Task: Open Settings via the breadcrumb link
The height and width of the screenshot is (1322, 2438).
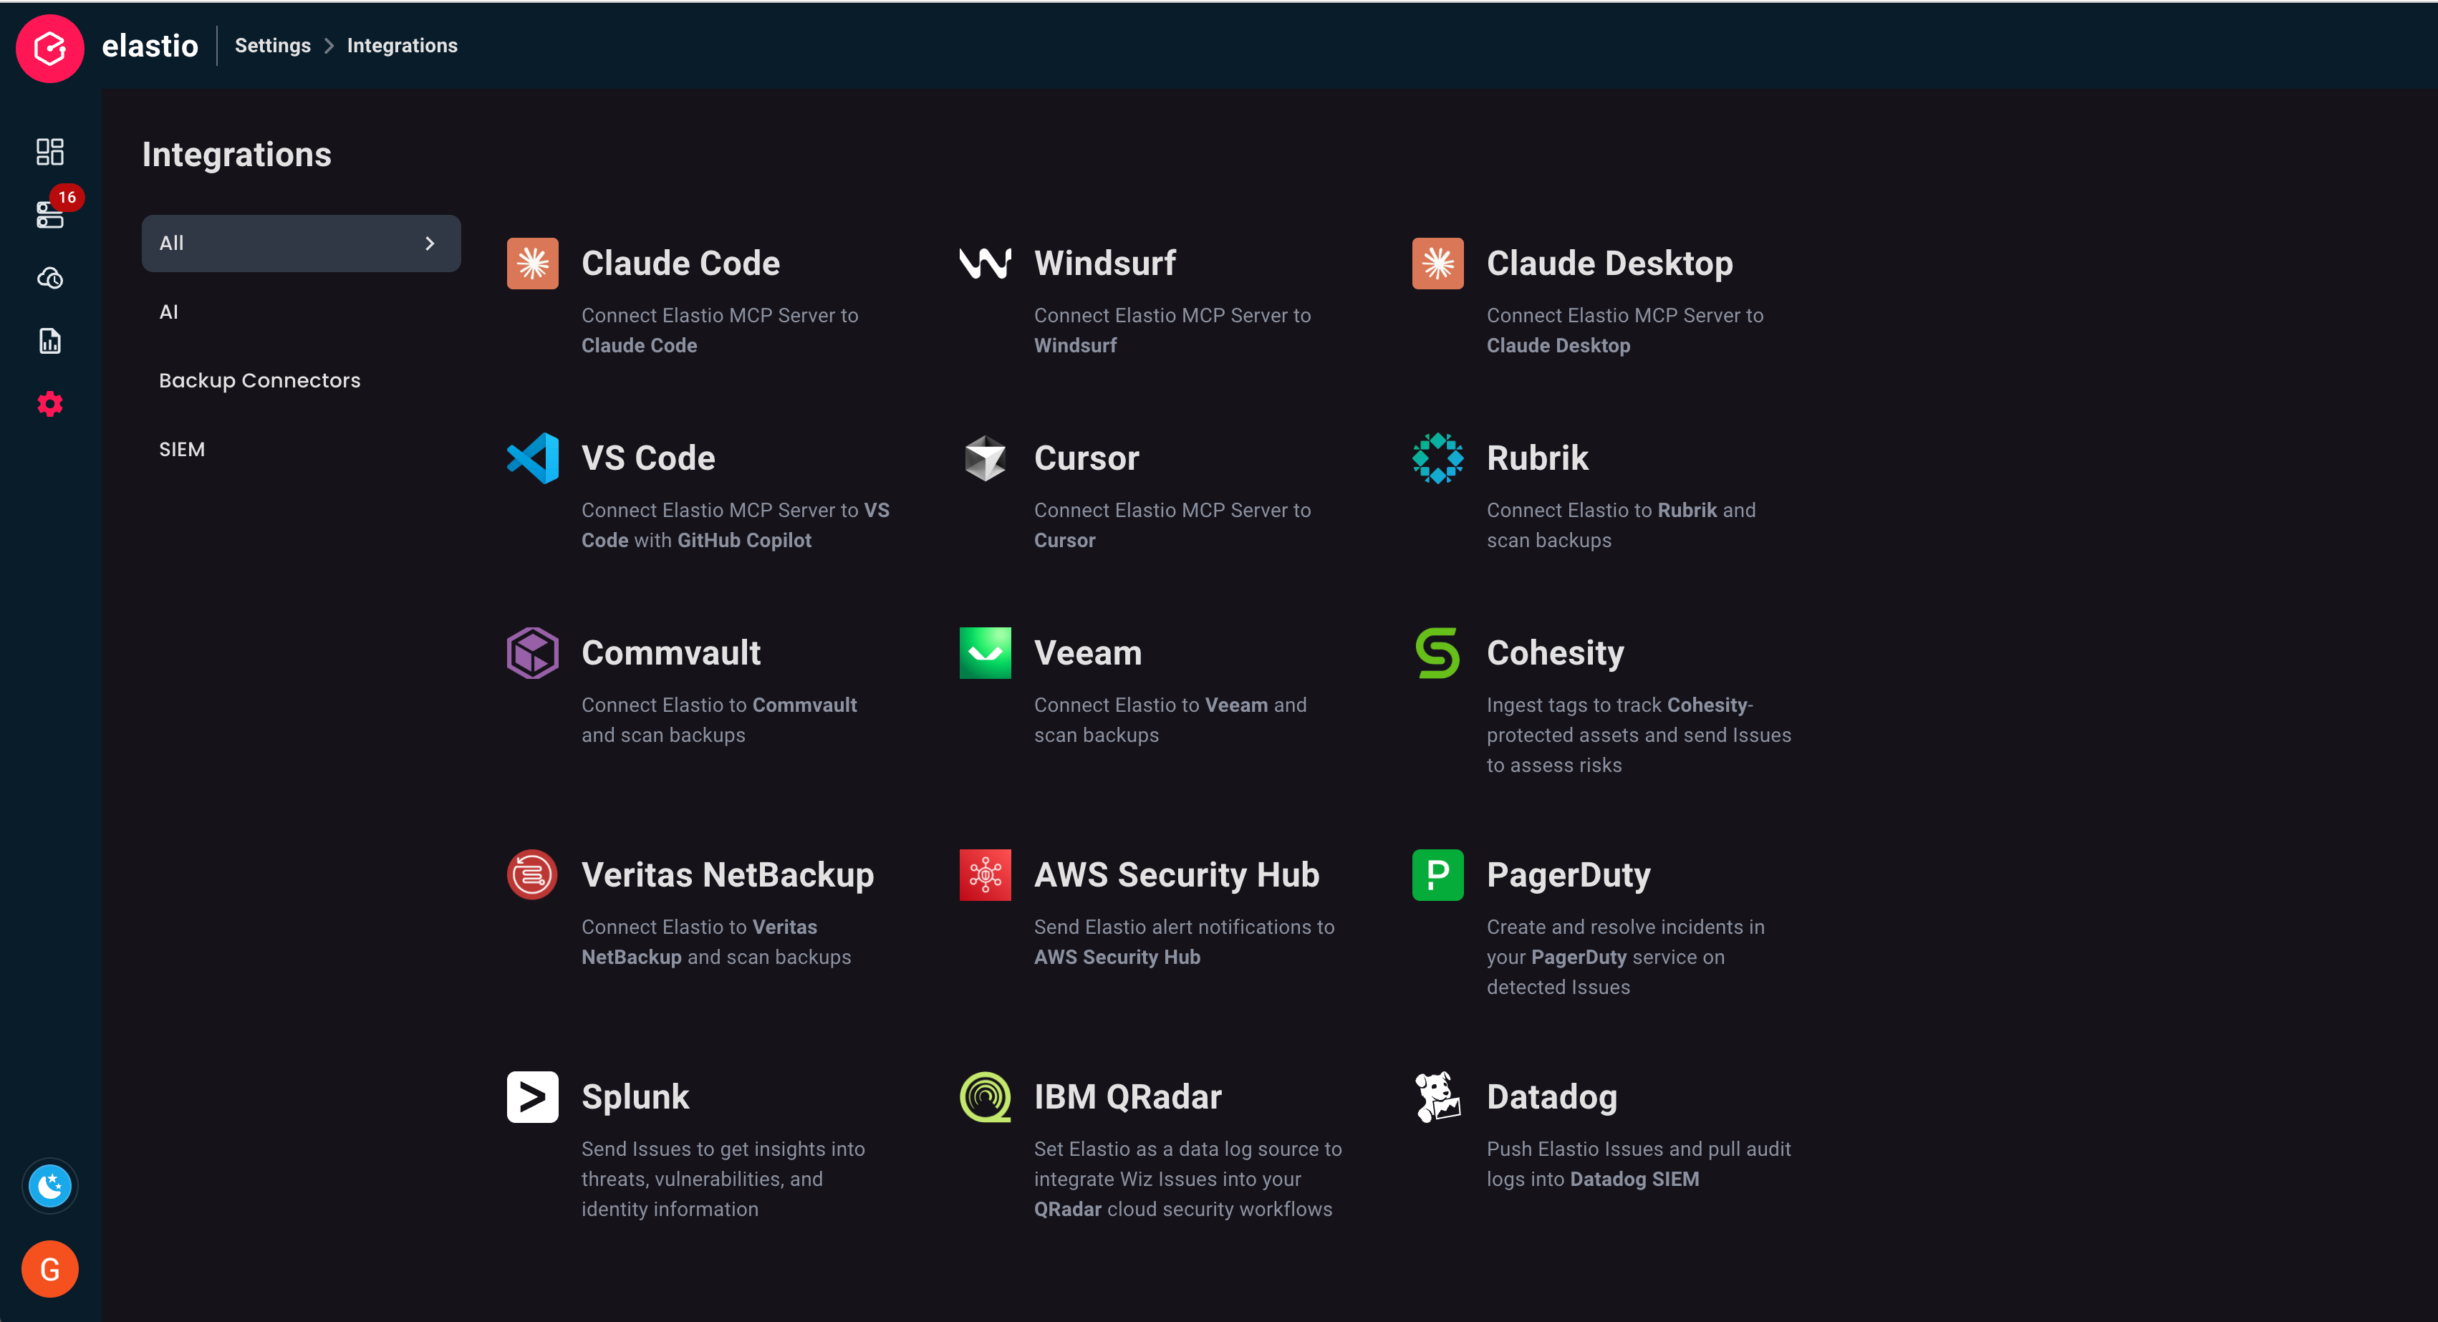Action: point(273,44)
